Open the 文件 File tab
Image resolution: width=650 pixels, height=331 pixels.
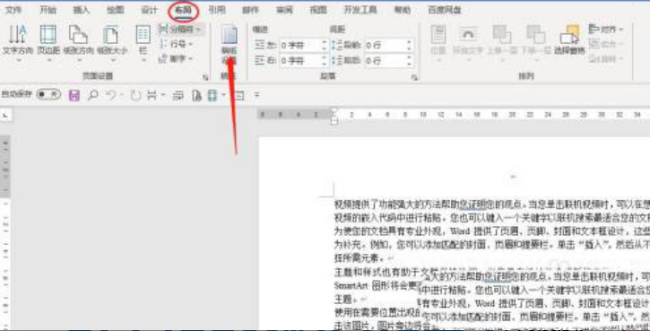point(13,10)
